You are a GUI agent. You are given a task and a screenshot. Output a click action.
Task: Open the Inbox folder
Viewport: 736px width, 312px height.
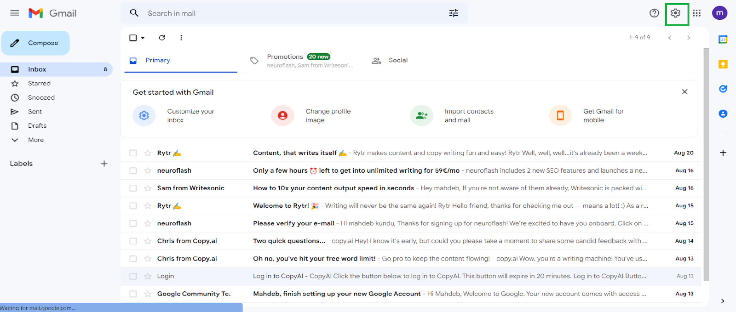point(57,69)
